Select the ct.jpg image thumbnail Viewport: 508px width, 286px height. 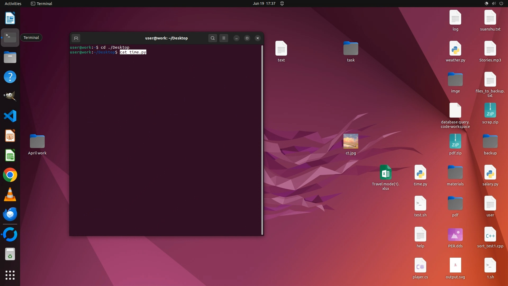click(x=351, y=141)
